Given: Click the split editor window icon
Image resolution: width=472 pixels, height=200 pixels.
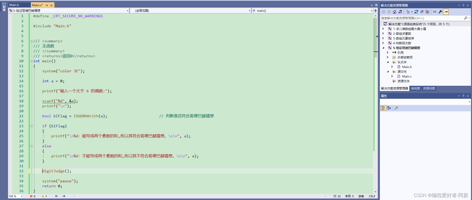Looking at the screenshot, I should (x=375, y=10).
